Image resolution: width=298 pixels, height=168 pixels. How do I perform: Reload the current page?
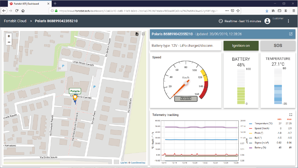pos(17,11)
